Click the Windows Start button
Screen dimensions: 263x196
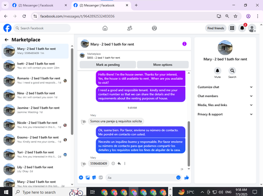pos(6,192)
